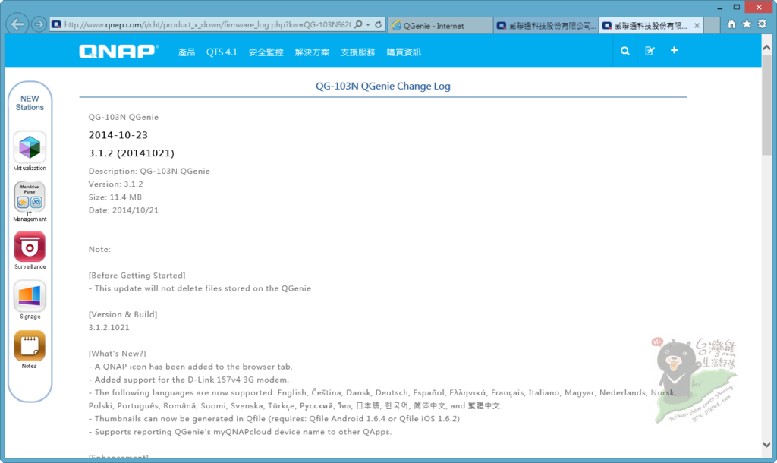
Task: Switch to the middle 威聯通科技股份有限公司 tab
Action: point(546,26)
